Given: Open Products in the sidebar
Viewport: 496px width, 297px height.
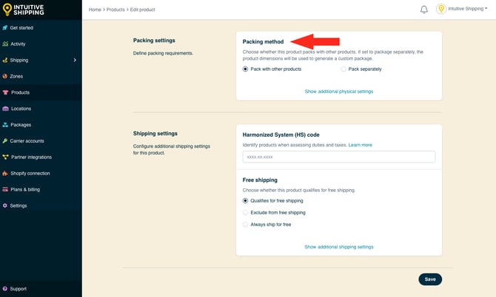Looking at the screenshot, I should click(20, 92).
